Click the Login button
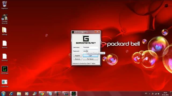Viewport: 172px width, 96px height. (x=90, y=56)
